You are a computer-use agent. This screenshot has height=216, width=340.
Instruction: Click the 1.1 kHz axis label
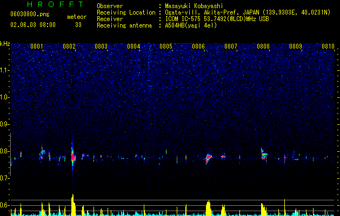(x=5, y=70)
